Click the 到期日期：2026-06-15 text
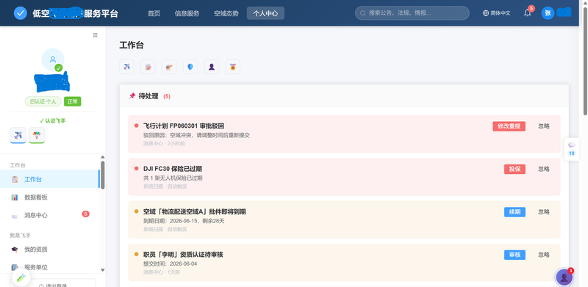This screenshot has width=588, height=287. [x=184, y=221]
